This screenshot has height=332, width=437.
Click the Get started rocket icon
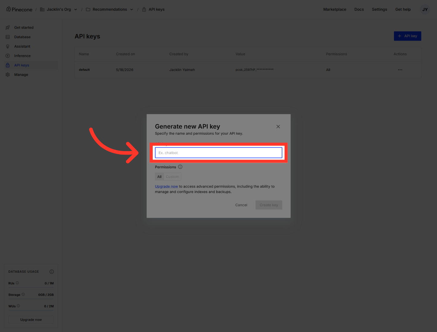click(8, 28)
